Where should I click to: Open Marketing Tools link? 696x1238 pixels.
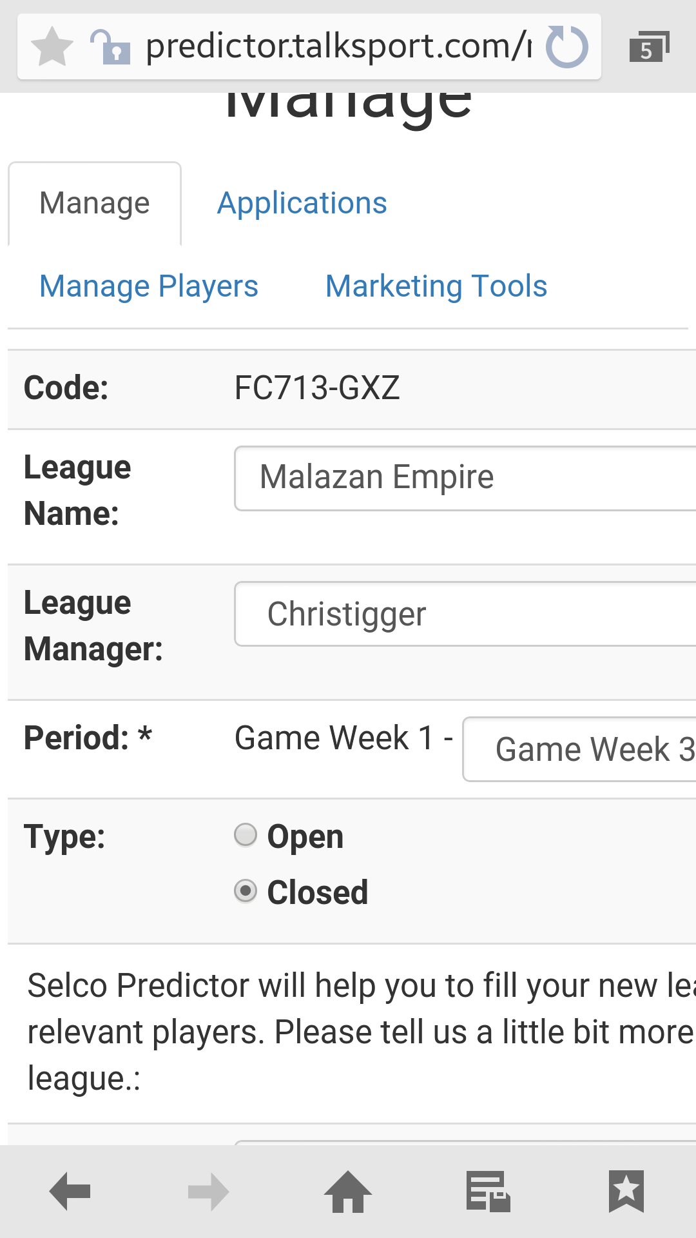tap(436, 286)
